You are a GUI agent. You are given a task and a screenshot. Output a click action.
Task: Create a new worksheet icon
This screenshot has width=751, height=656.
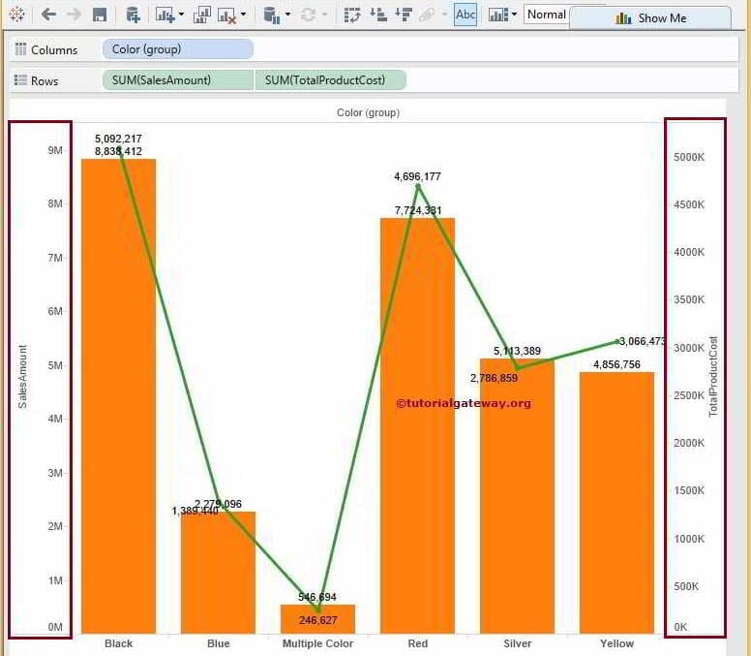click(x=165, y=15)
